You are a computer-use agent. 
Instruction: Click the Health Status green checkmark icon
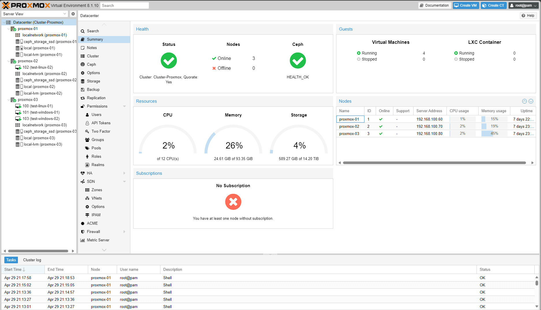point(169,61)
